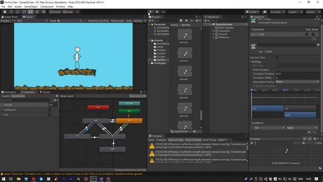Open the Windows Start menu
Screen dimensions: 323x182
4,179
